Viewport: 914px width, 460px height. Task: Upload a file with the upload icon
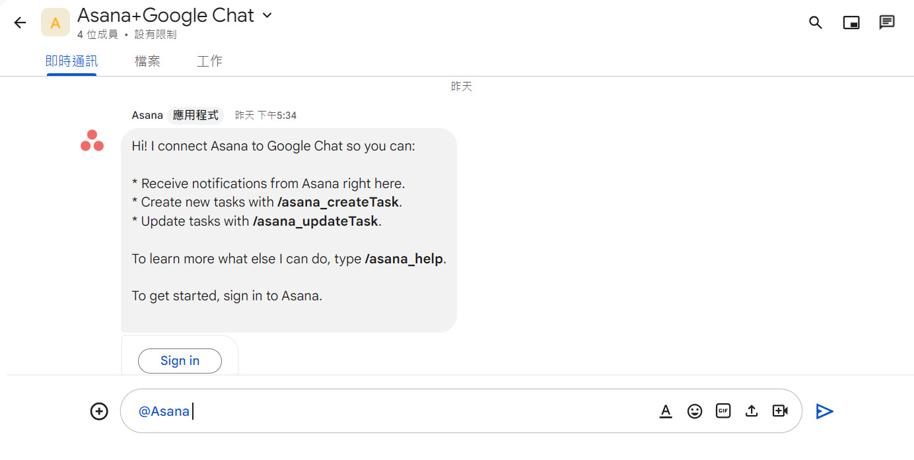tap(752, 411)
